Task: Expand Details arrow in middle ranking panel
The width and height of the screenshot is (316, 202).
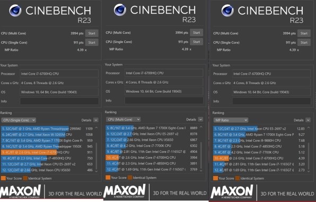Action: pos(200,120)
